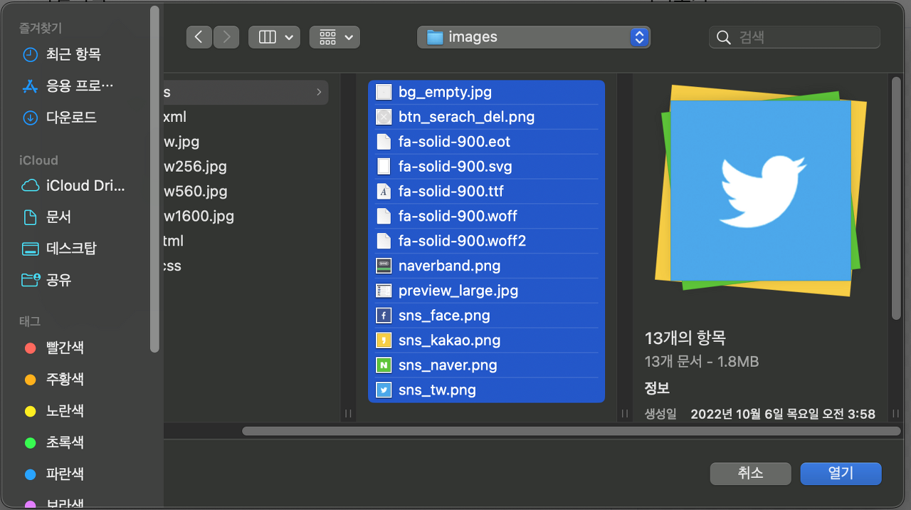Select file name sns_tw.png
This screenshot has width=911, height=510.
point(437,390)
